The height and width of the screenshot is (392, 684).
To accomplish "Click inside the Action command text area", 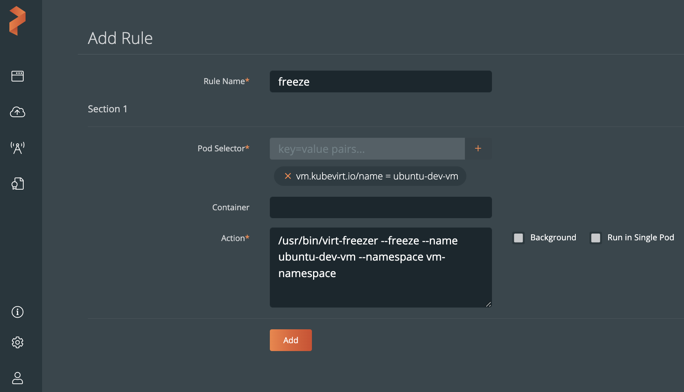I will [380, 267].
